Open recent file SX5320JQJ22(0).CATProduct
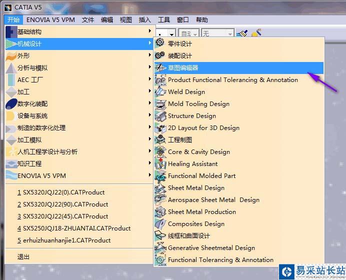 pyautogui.click(x=79, y=192)
